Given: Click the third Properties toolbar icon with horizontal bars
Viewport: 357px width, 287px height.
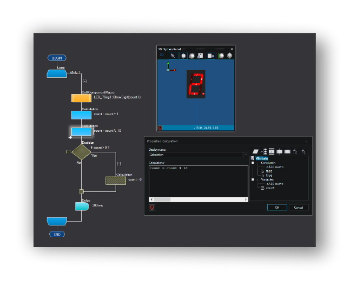Looking at the screenshot, I should point(272,151).
